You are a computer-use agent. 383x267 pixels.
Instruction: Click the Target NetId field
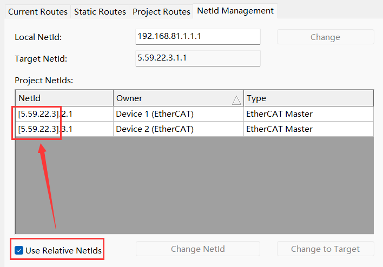[198, 58]
